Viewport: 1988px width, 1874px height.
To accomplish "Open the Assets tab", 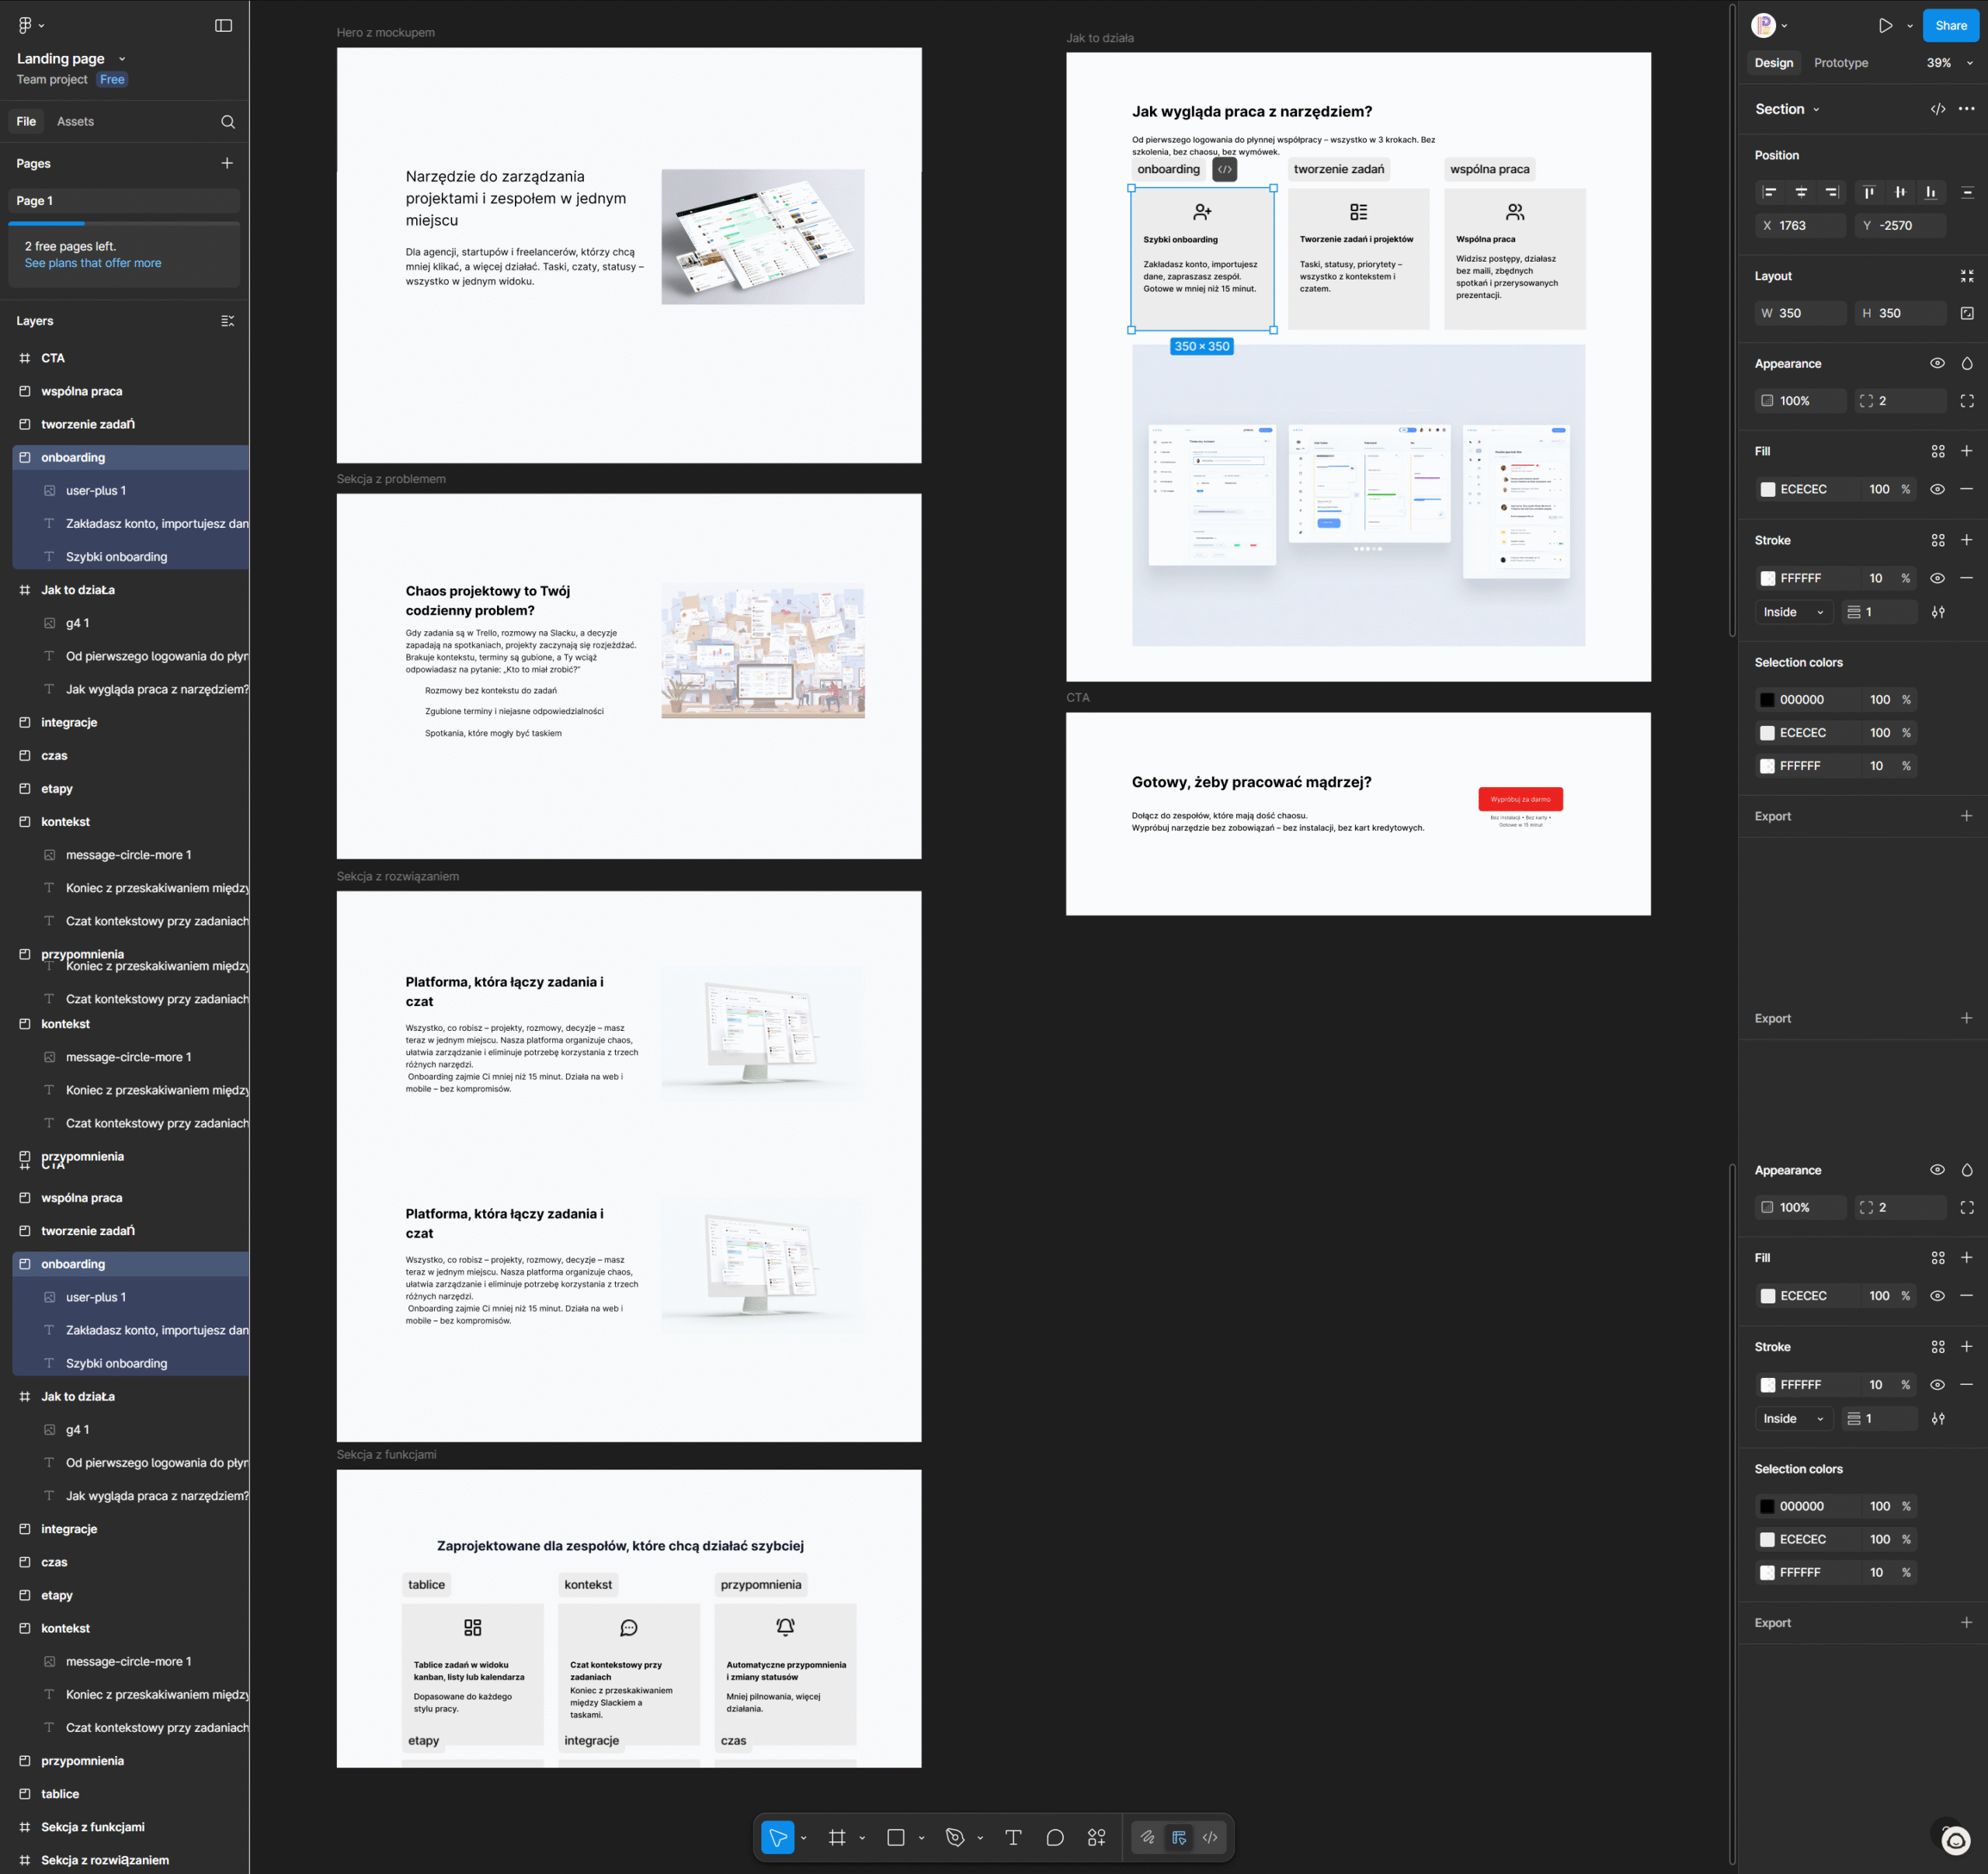I will (75, 122).
